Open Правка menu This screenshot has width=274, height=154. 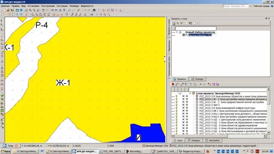15,6
